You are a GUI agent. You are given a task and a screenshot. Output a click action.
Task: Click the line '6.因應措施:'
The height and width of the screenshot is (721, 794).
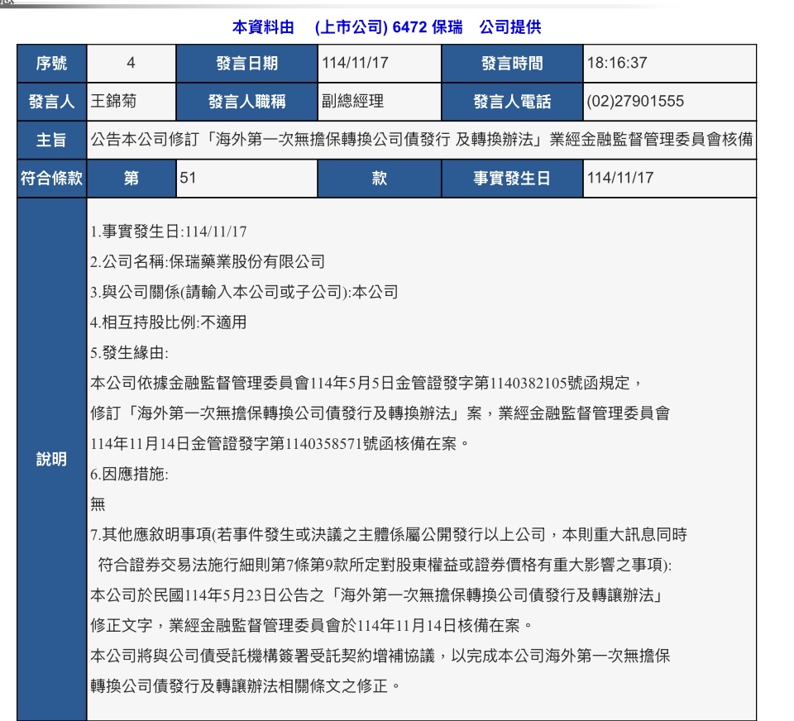pyautogui.click(x=130, y=474)
